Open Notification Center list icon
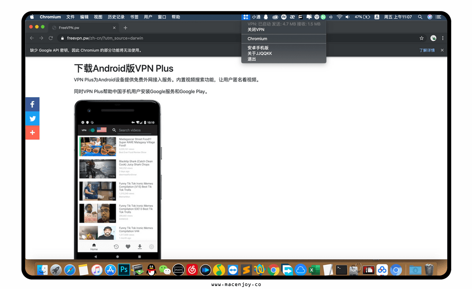 (x=439, y=17)
